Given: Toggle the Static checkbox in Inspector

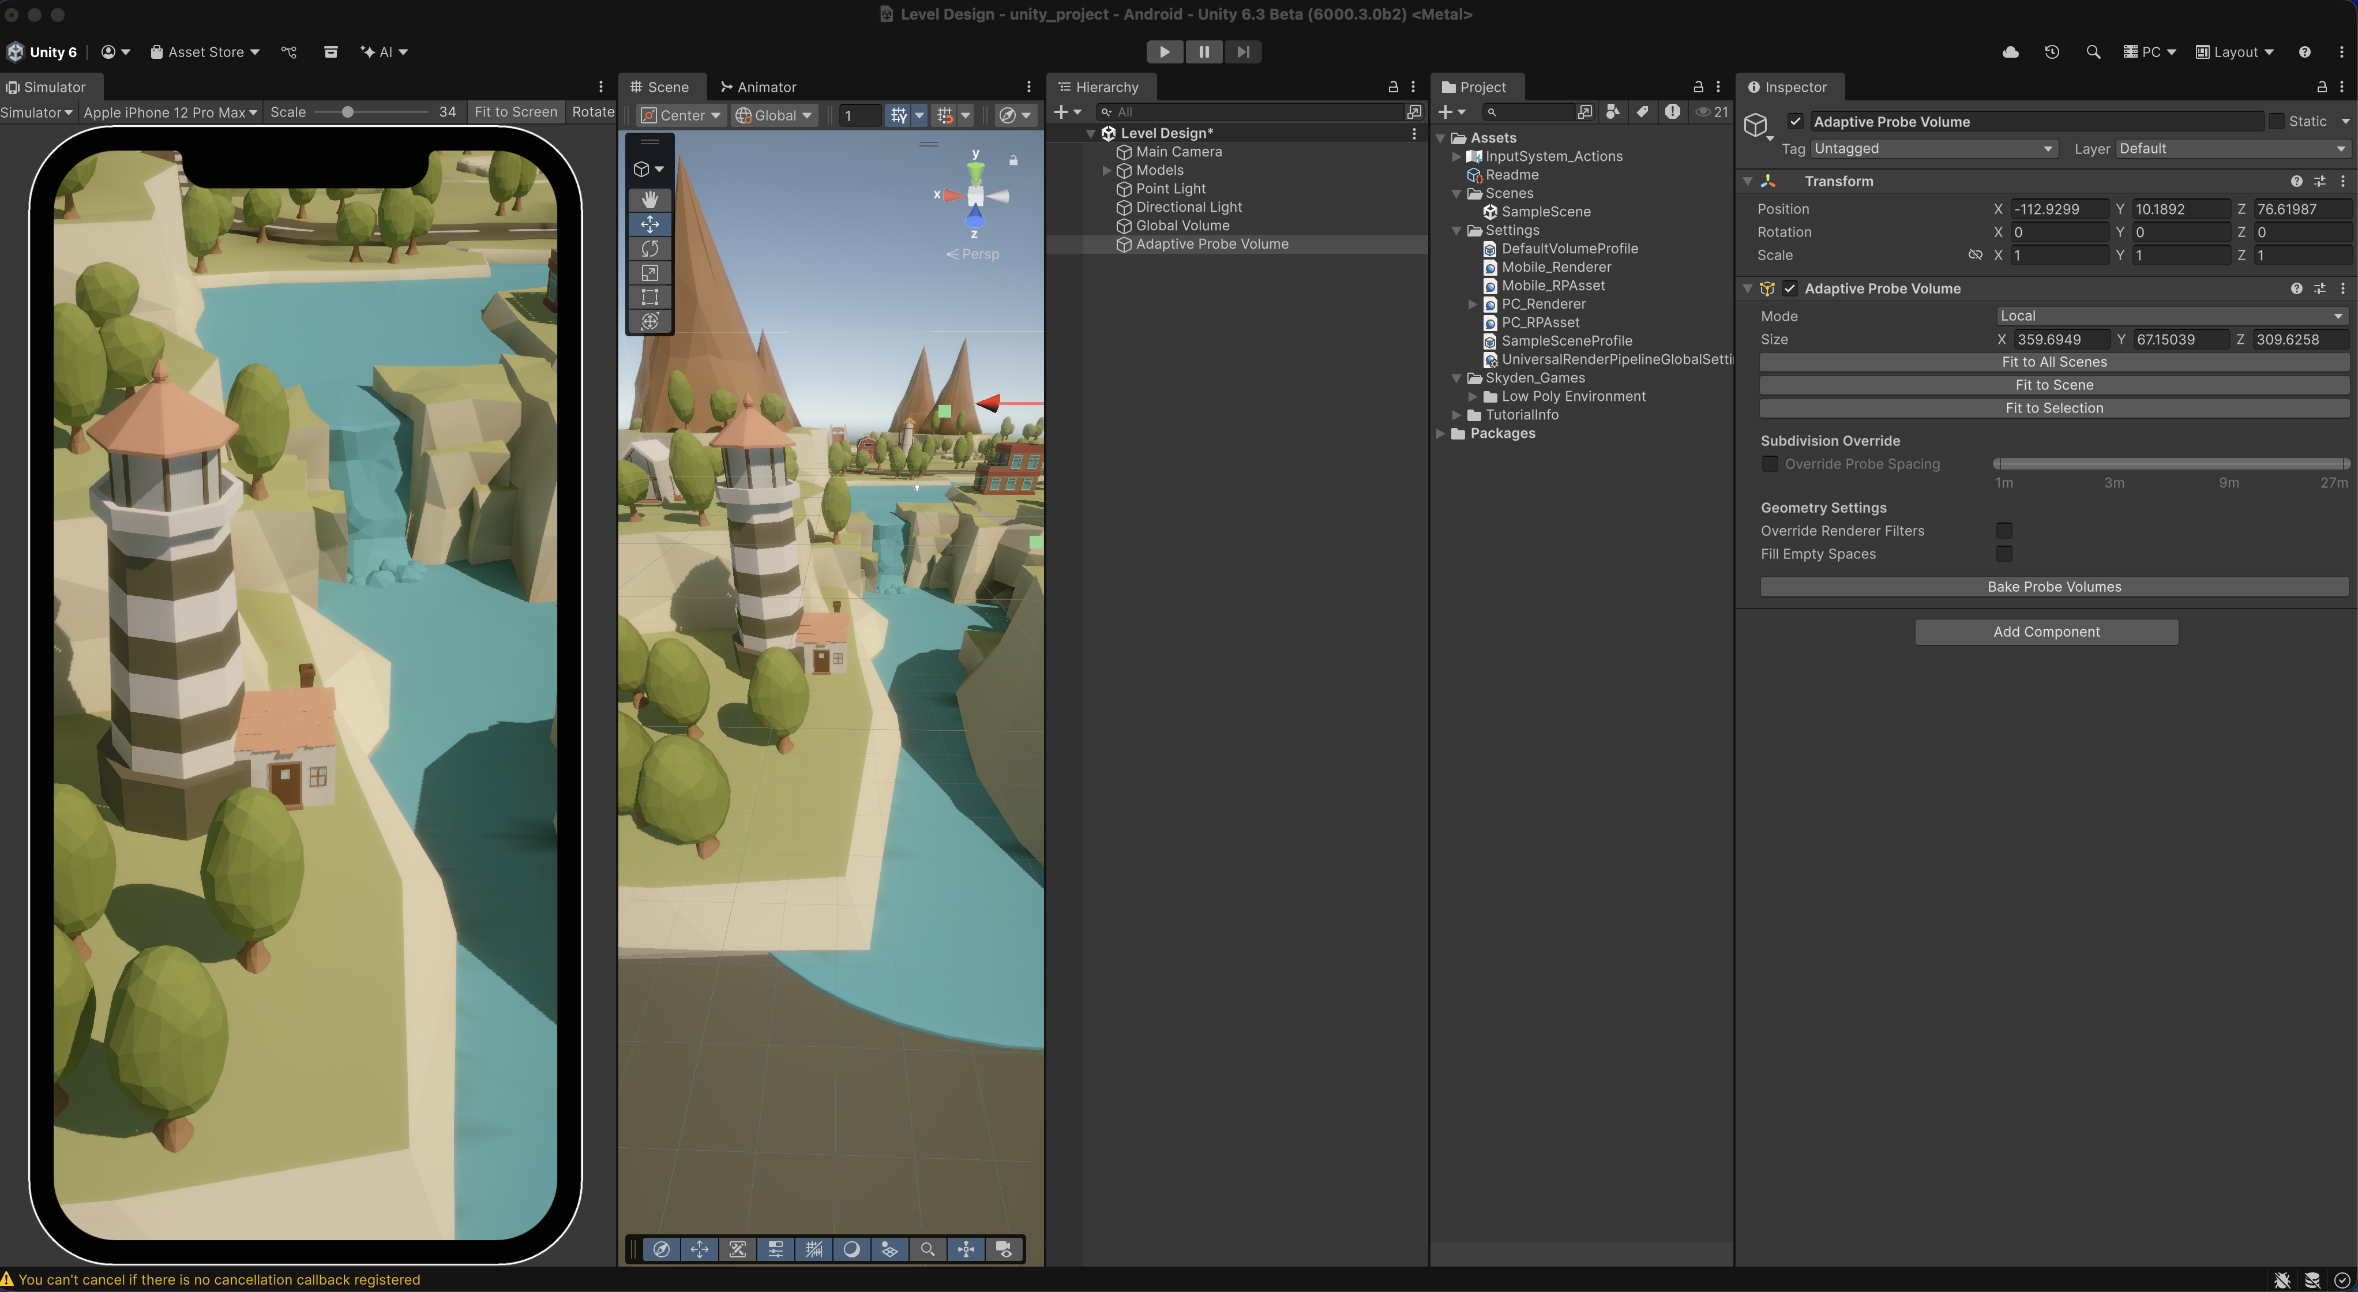Looking at the screenshot, I should (x=2276, y=122).
